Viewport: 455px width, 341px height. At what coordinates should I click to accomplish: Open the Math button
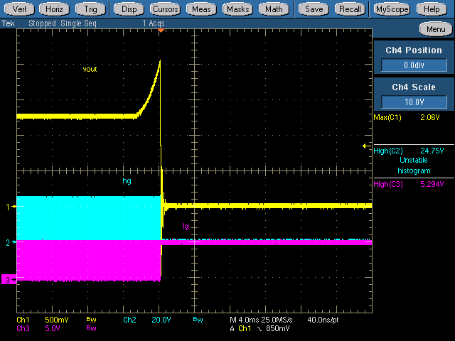[274, 9]
